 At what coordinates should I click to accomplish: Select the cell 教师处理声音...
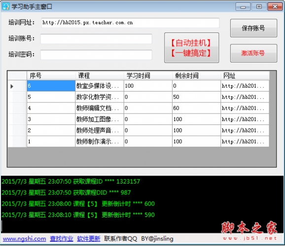[x=100, y=130]
